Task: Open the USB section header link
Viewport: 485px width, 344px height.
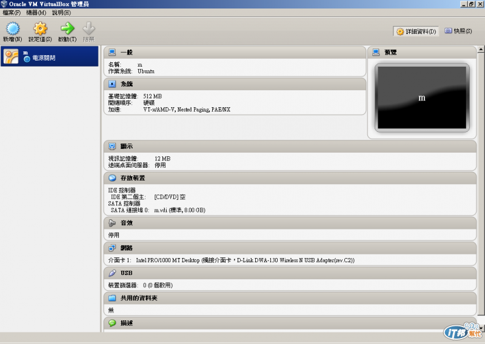Action: click(127, 273)
